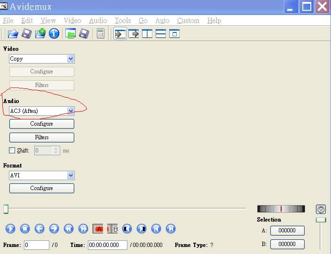Jump to previous keyframe button
This screenshot has width=331, height=254.
coord(69,229)
